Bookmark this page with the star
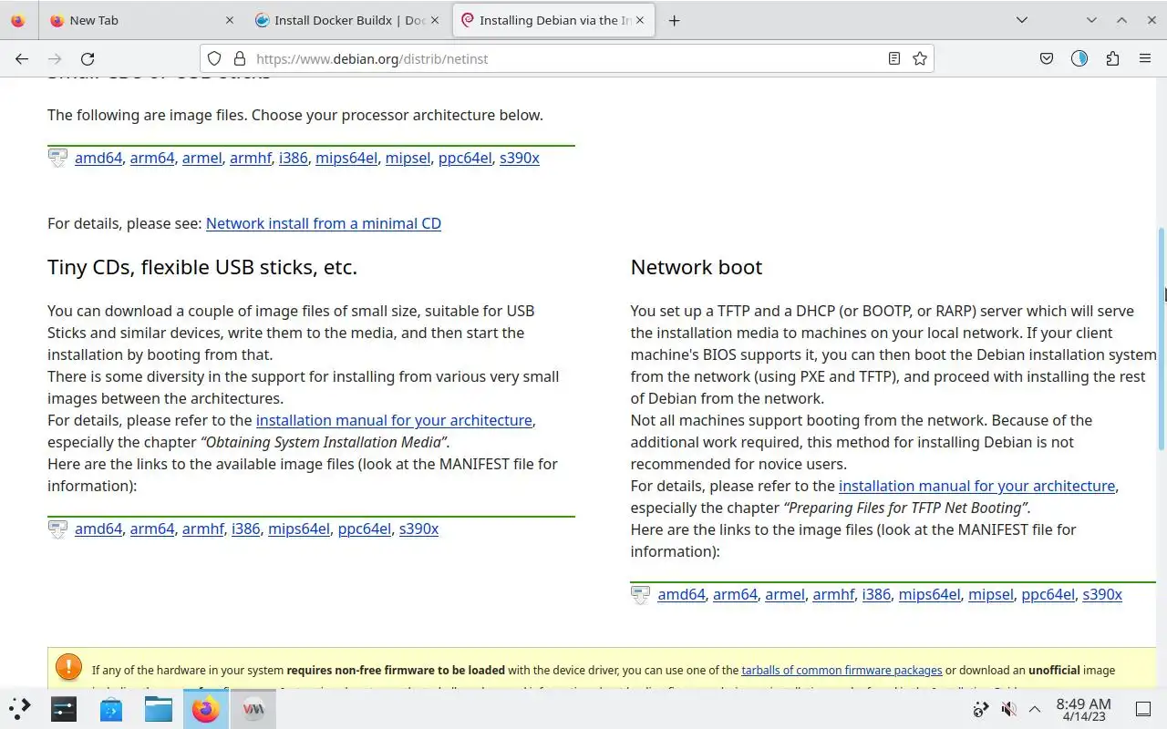Screen dimensions: 1167x729 pyautogui.click(x=920, y=58)
